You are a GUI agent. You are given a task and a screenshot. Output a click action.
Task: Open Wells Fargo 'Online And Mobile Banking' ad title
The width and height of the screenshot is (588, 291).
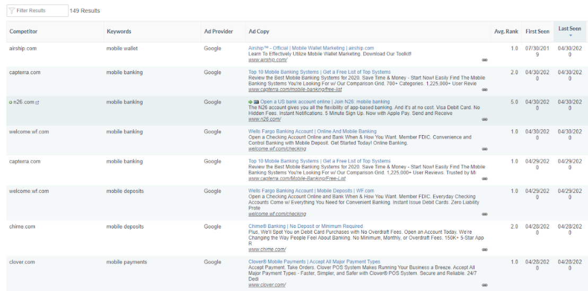[312, 131]
